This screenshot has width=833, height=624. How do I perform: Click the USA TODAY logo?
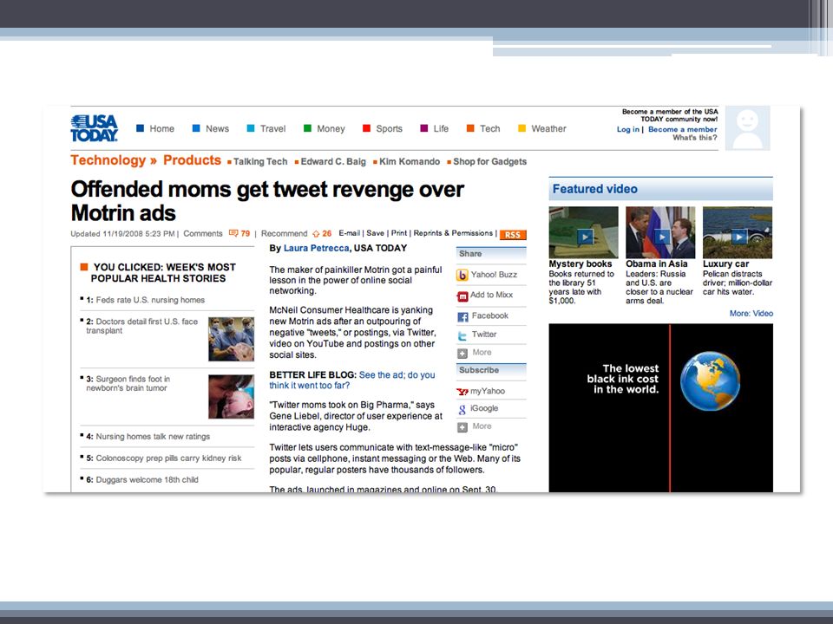click(x=94, y=128)
